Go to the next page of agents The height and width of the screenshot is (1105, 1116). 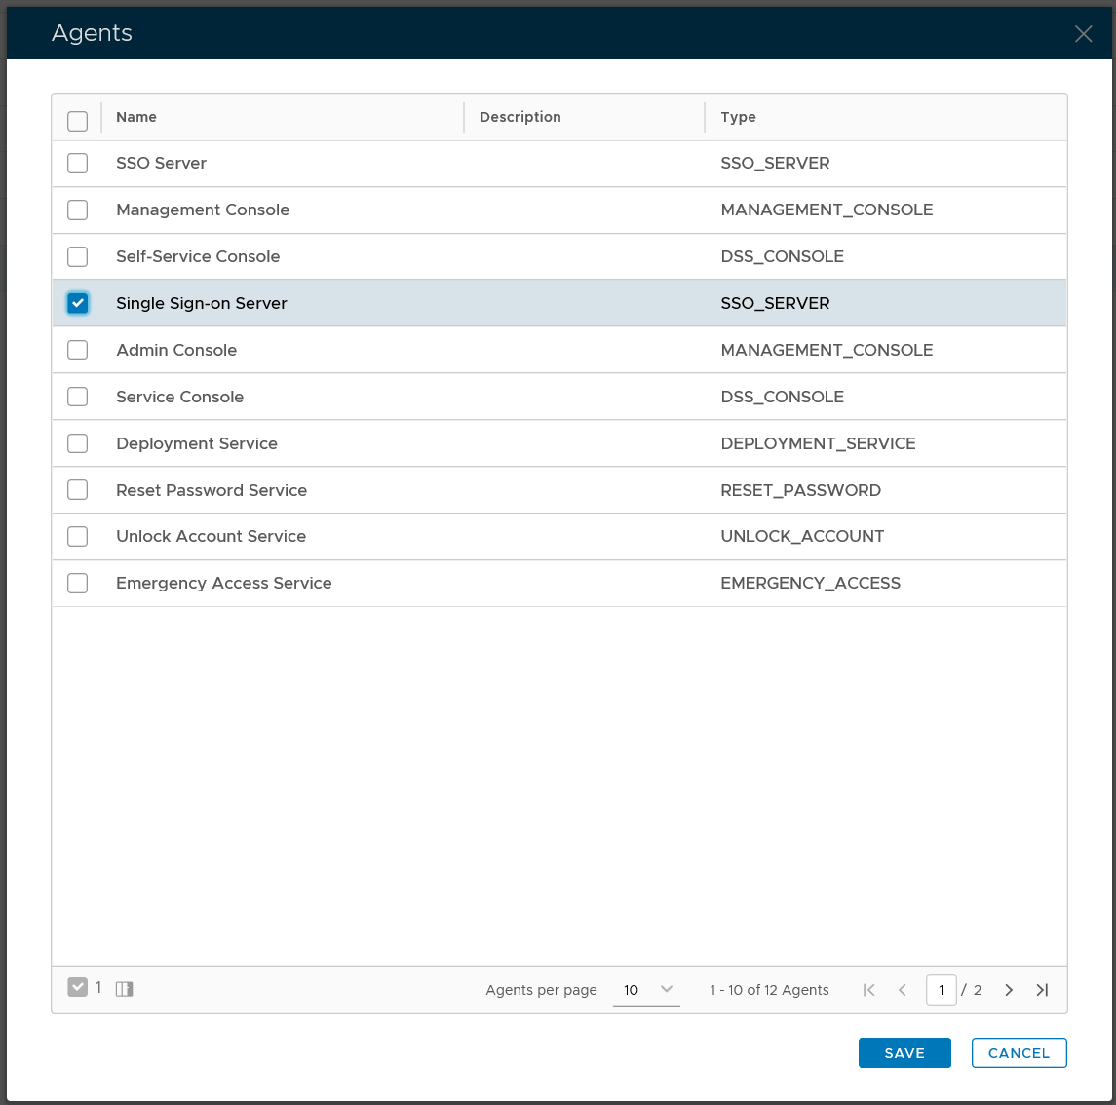[x=1009, y=990]
